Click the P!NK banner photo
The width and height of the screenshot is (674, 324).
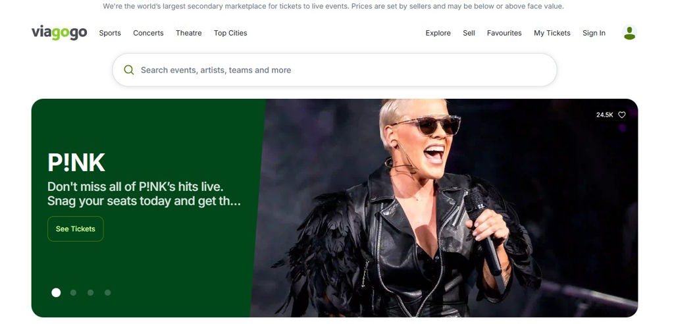(x=445, y=208)
